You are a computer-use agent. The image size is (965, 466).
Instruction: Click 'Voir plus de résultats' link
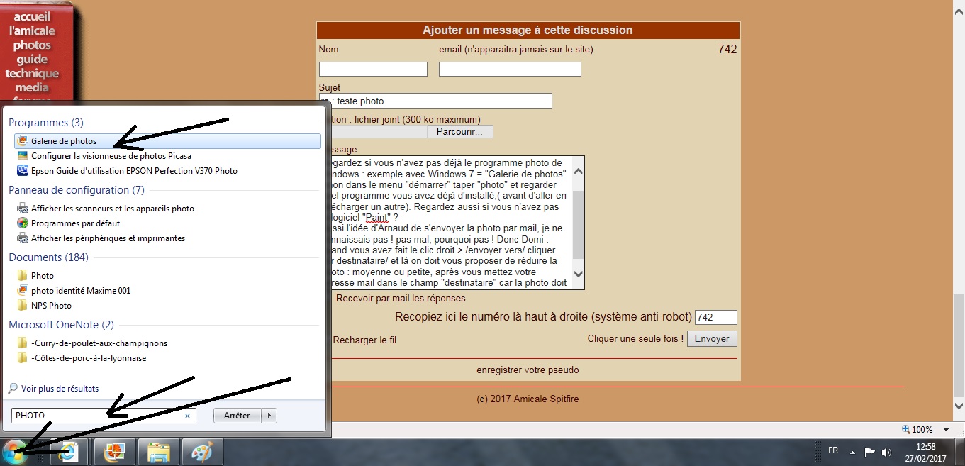[x=60, y=389]
